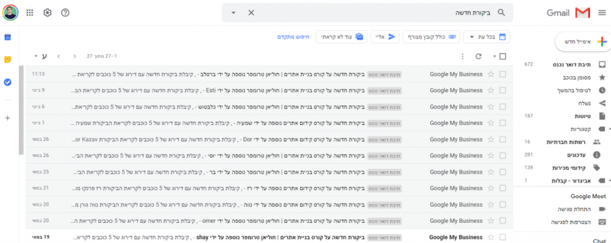The image size is (611, 243).
Task: Open חיפוש מתקדם advanced search link
Action: click(294, 36)
